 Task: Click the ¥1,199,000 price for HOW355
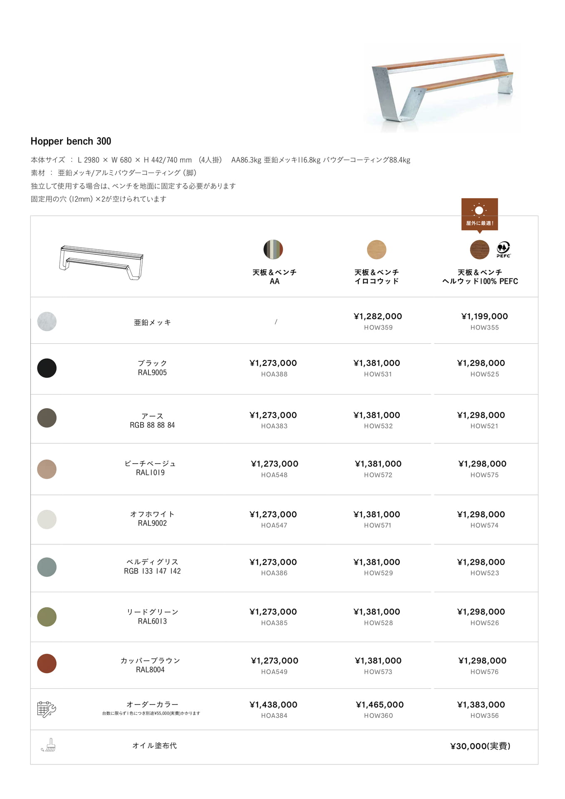[x=485, y=316]
